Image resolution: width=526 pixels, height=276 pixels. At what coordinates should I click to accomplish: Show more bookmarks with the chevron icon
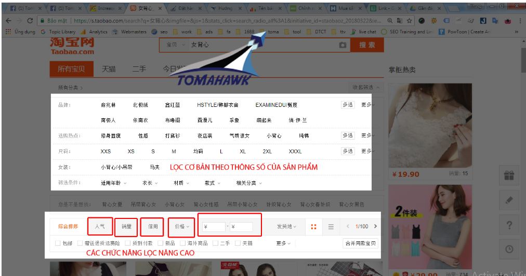click(x=516, y=32)
